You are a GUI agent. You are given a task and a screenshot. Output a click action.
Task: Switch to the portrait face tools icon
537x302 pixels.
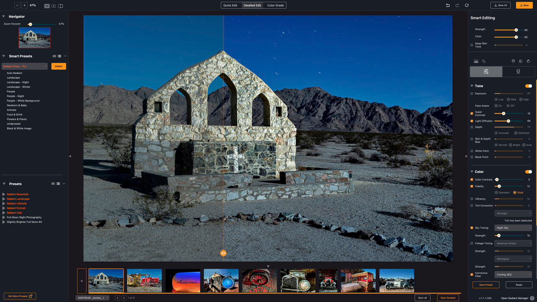[x=518, y=71]
